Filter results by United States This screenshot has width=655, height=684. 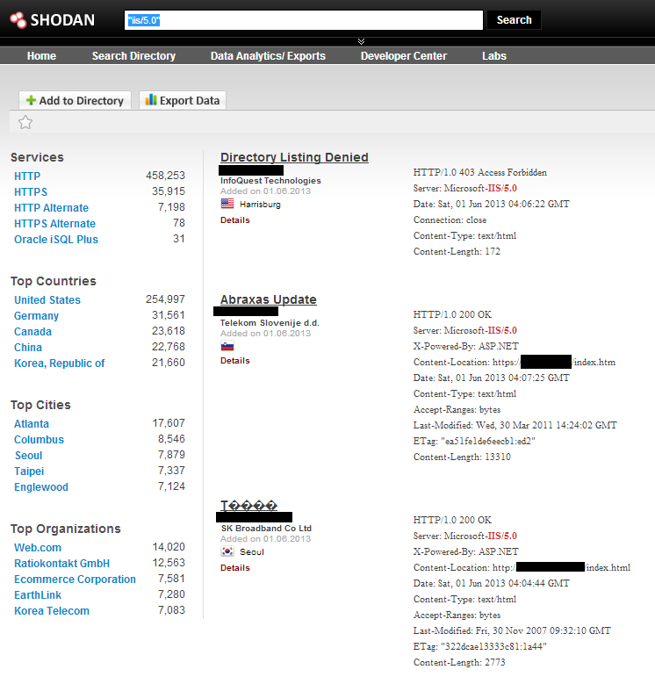(x=47, y=299)
